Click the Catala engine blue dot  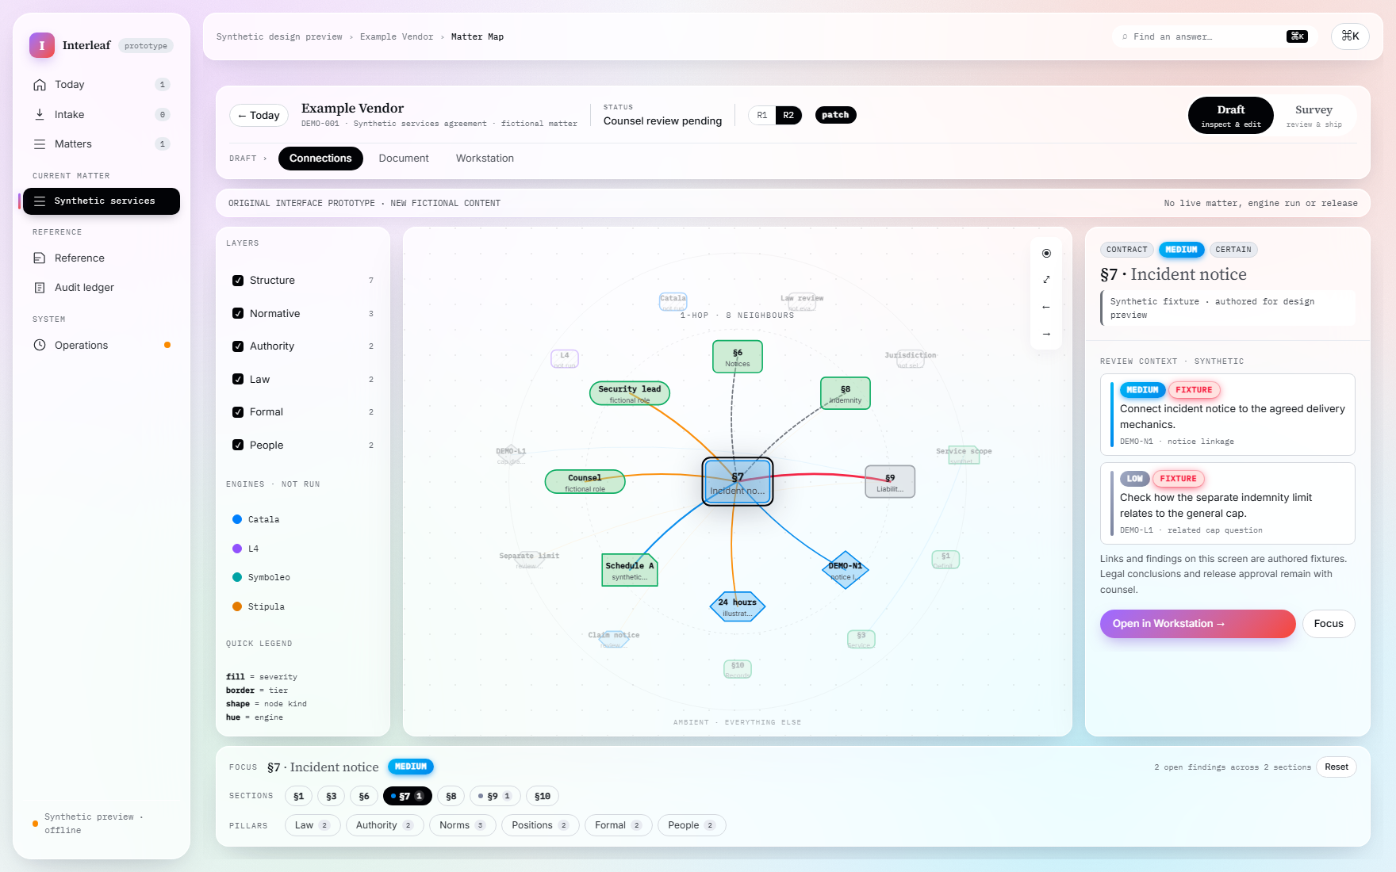click(x=237, y=519)
